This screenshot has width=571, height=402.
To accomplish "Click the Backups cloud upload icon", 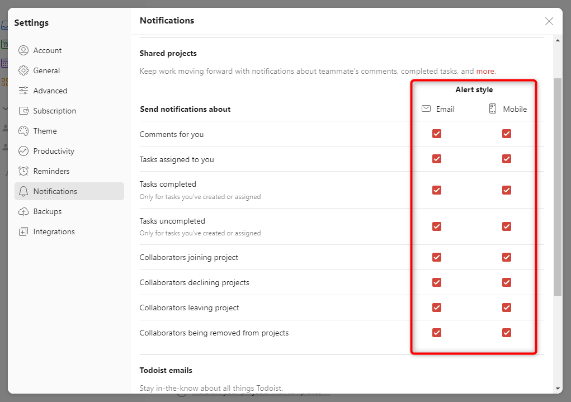I will (x=23, y=211).
